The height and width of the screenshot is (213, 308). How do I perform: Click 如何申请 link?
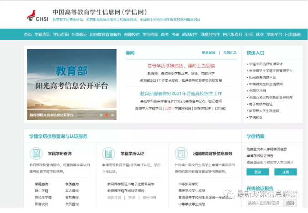(149, 198)
